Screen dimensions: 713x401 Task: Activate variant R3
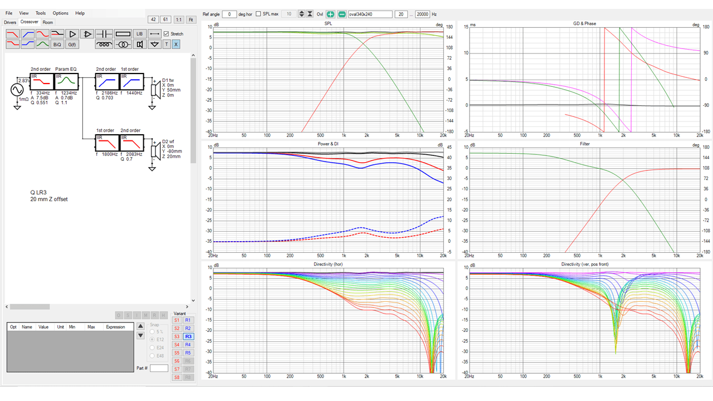[x=188, y=336]
